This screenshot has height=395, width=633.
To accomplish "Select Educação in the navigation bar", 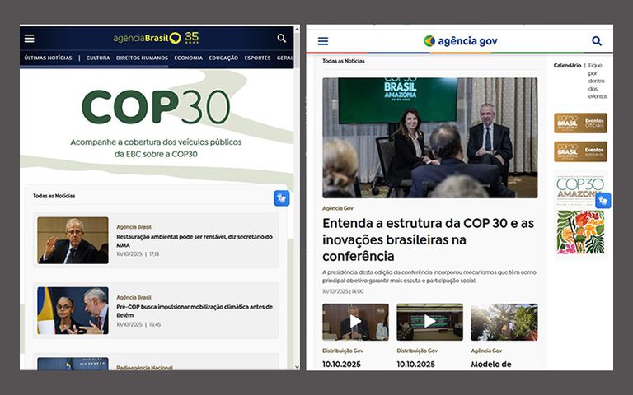I will (x=223, y=58).
